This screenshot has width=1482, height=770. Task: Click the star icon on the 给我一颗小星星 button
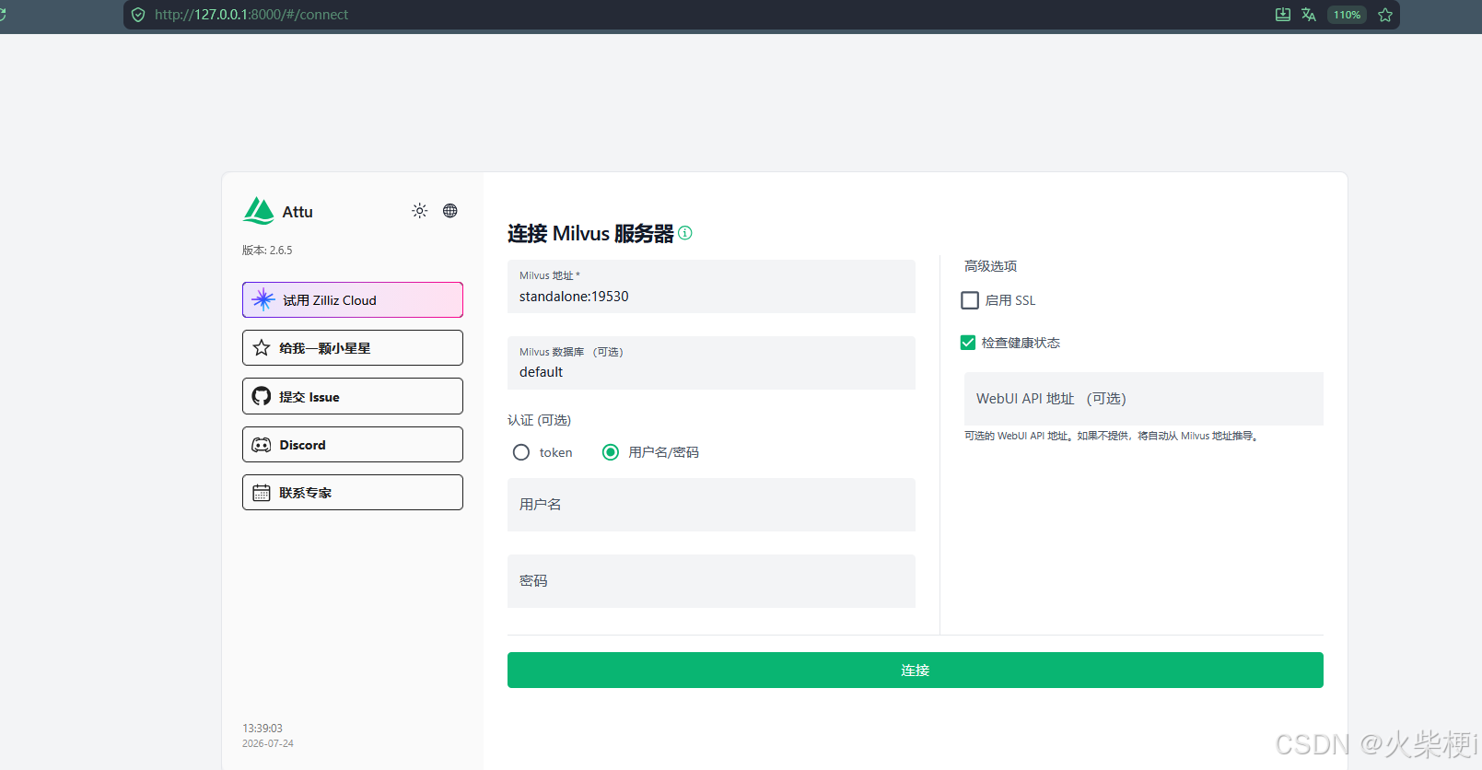point(262,348)
